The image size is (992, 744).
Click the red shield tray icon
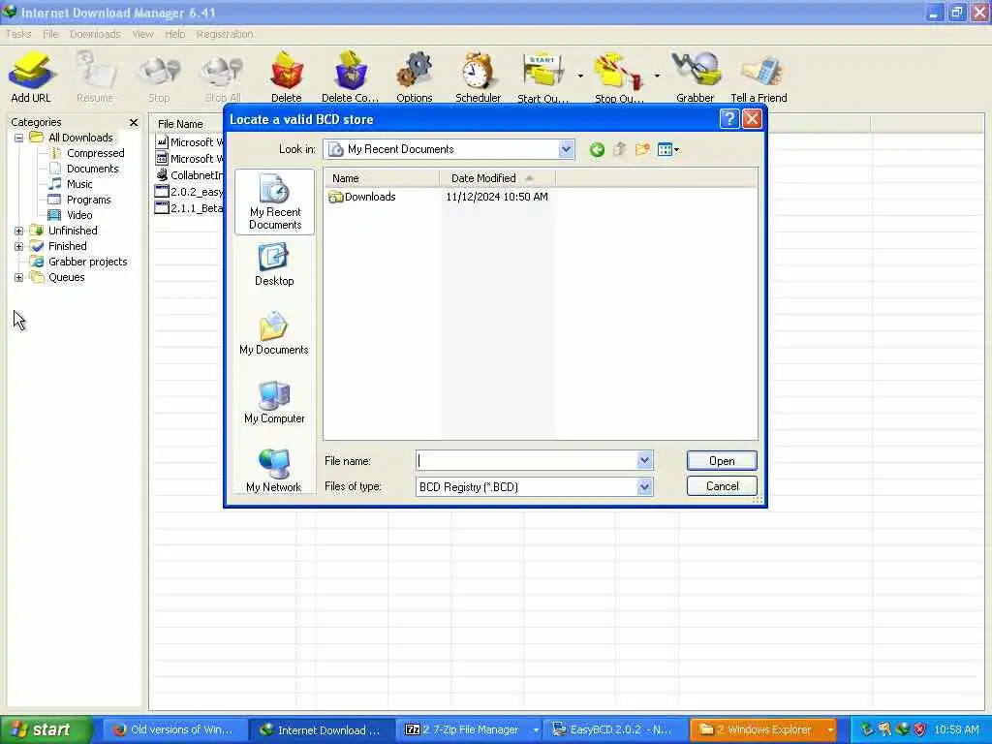920,729
